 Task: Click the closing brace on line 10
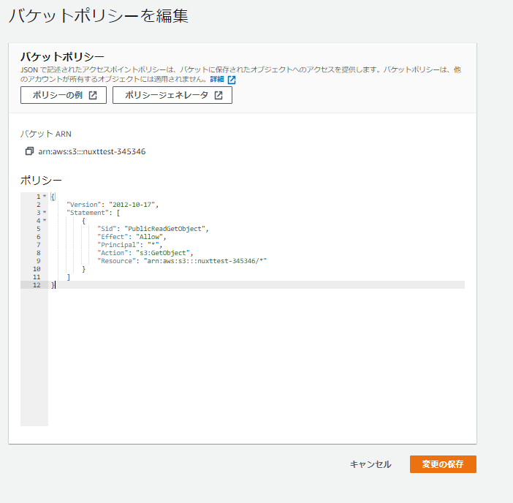click(84, 269)
